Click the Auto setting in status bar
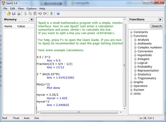Image resolution: width=166 pixels, height=122 pixels. point(27,118)
